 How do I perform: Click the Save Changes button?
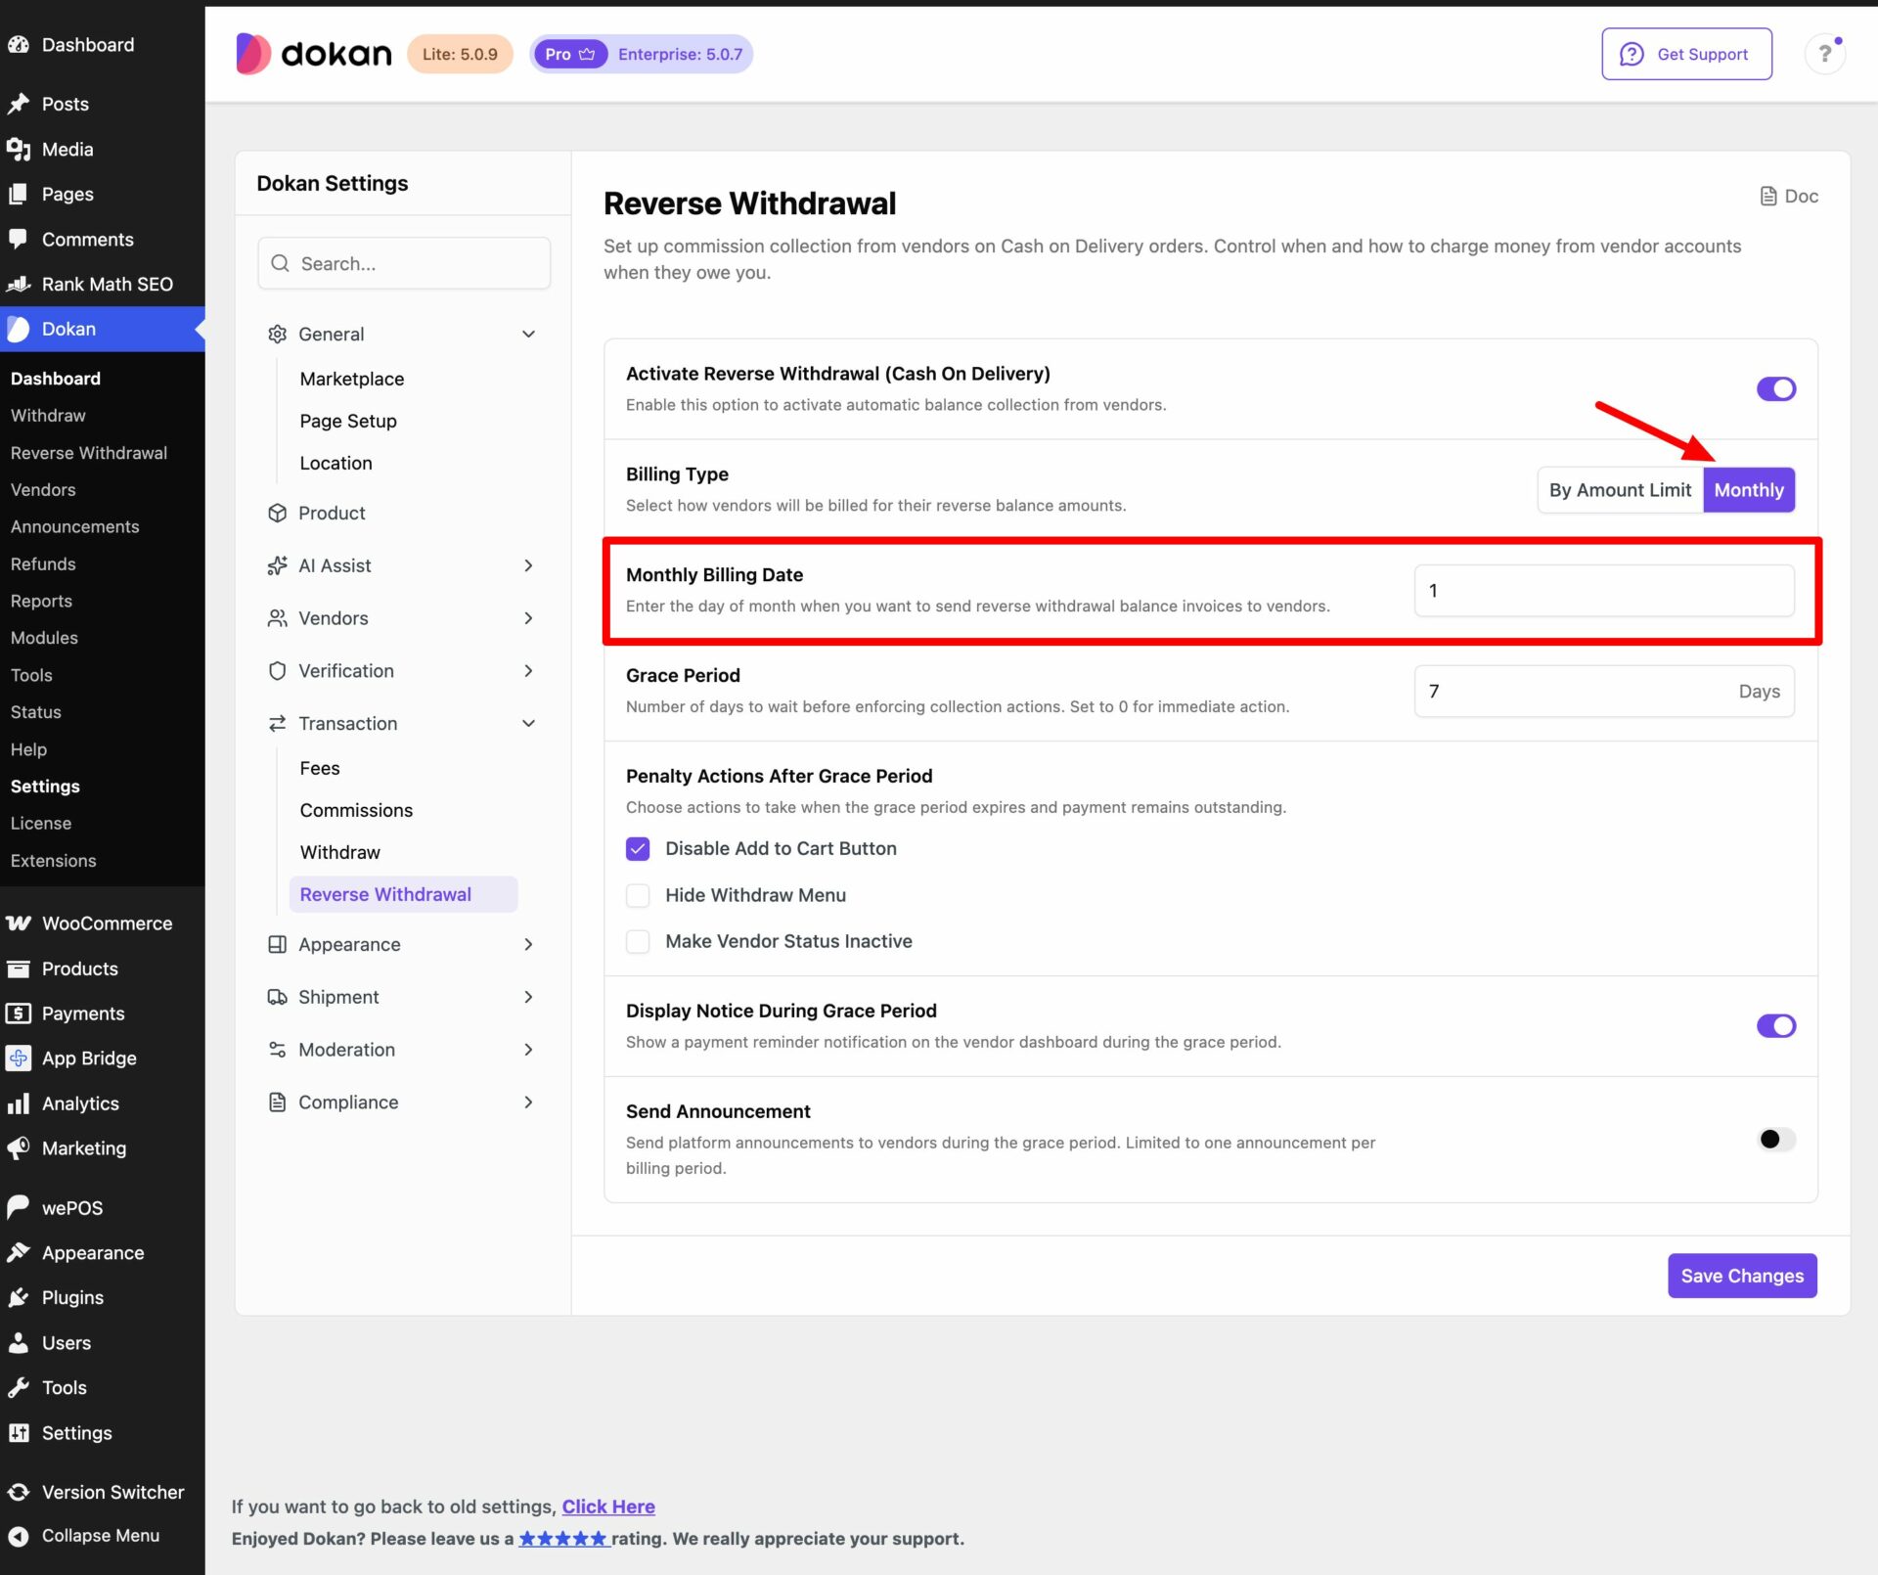pos(1742,1276)
